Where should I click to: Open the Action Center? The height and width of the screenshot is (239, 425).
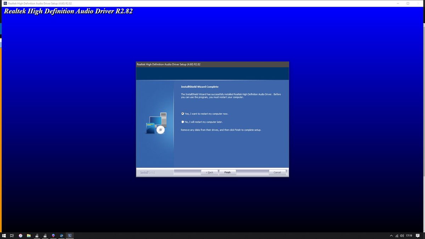coord(417,235)
